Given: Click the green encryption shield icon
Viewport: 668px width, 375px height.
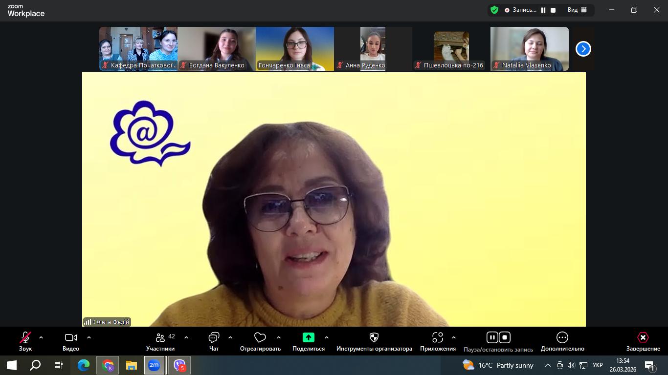Looking at the screenshot, I should coord(494,10).
